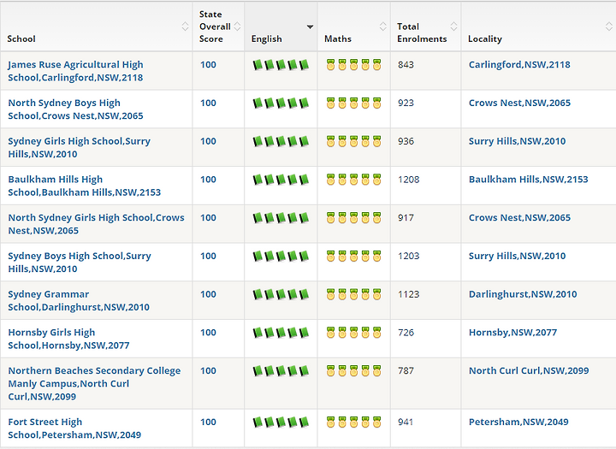Screen dimensions: 616x449
Task: Click Maths medal icons for Fort Street row
Action: click(x=353, y=422)
